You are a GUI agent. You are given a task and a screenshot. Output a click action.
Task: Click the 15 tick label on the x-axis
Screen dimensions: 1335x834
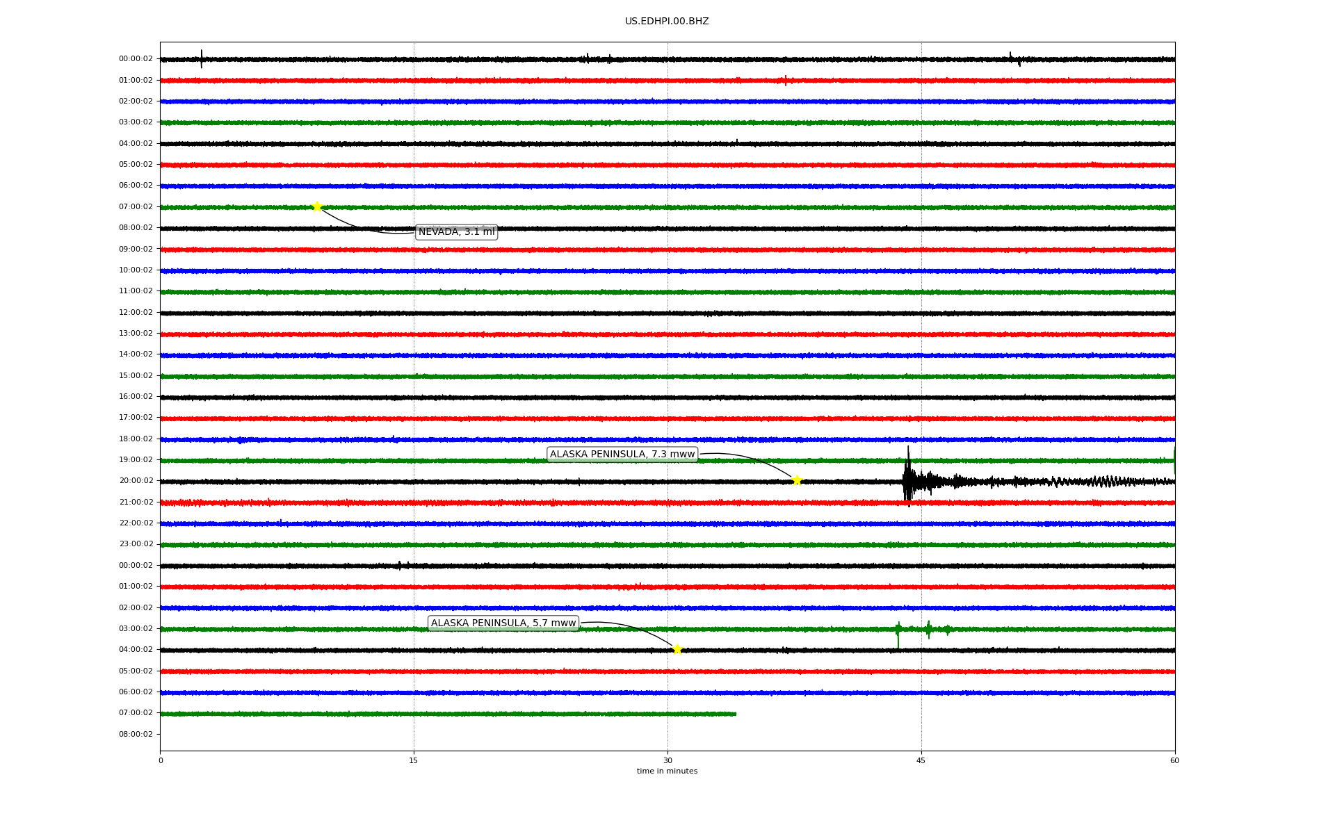point(414,760)
